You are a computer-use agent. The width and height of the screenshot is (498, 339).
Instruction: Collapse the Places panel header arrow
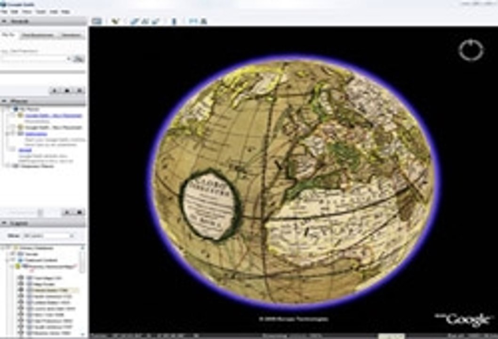(4, 101)
